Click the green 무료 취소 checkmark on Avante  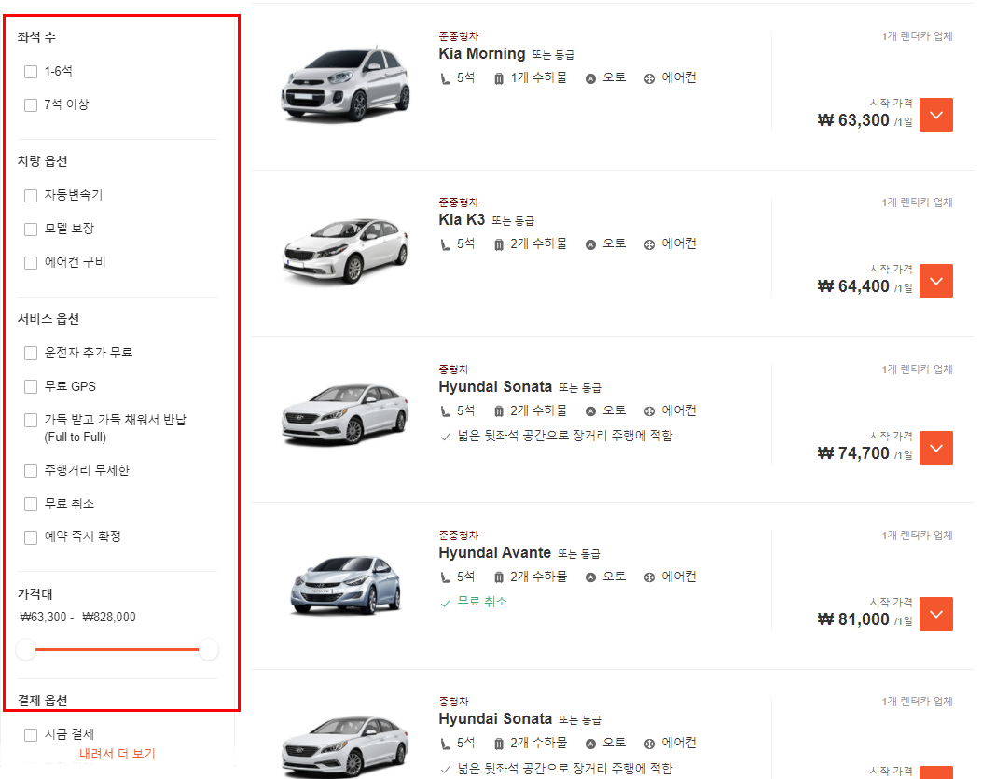[x=445, y=603]
